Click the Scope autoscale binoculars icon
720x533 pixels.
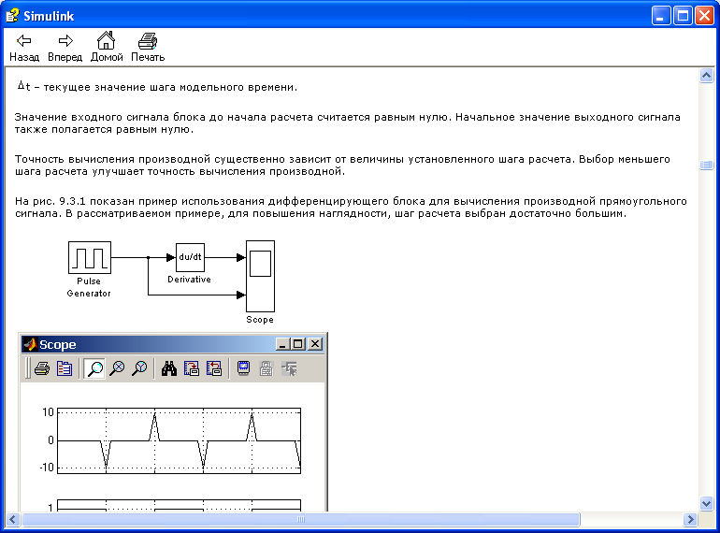[169, 368]
